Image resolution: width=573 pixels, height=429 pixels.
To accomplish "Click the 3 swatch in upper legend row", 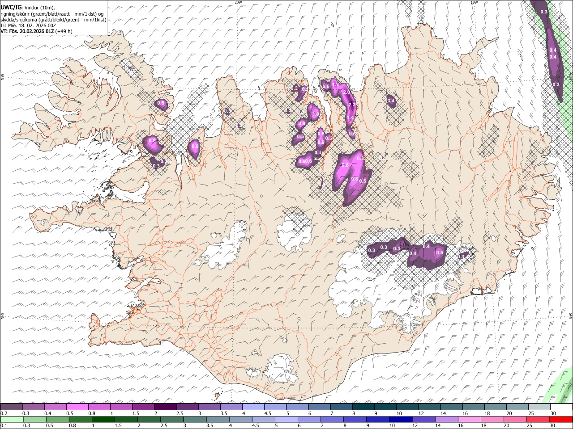I will click(209, 407).
